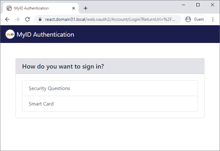Minimize the browser window
This screenshot has height=151, width=220.
[x=183, y=5]
